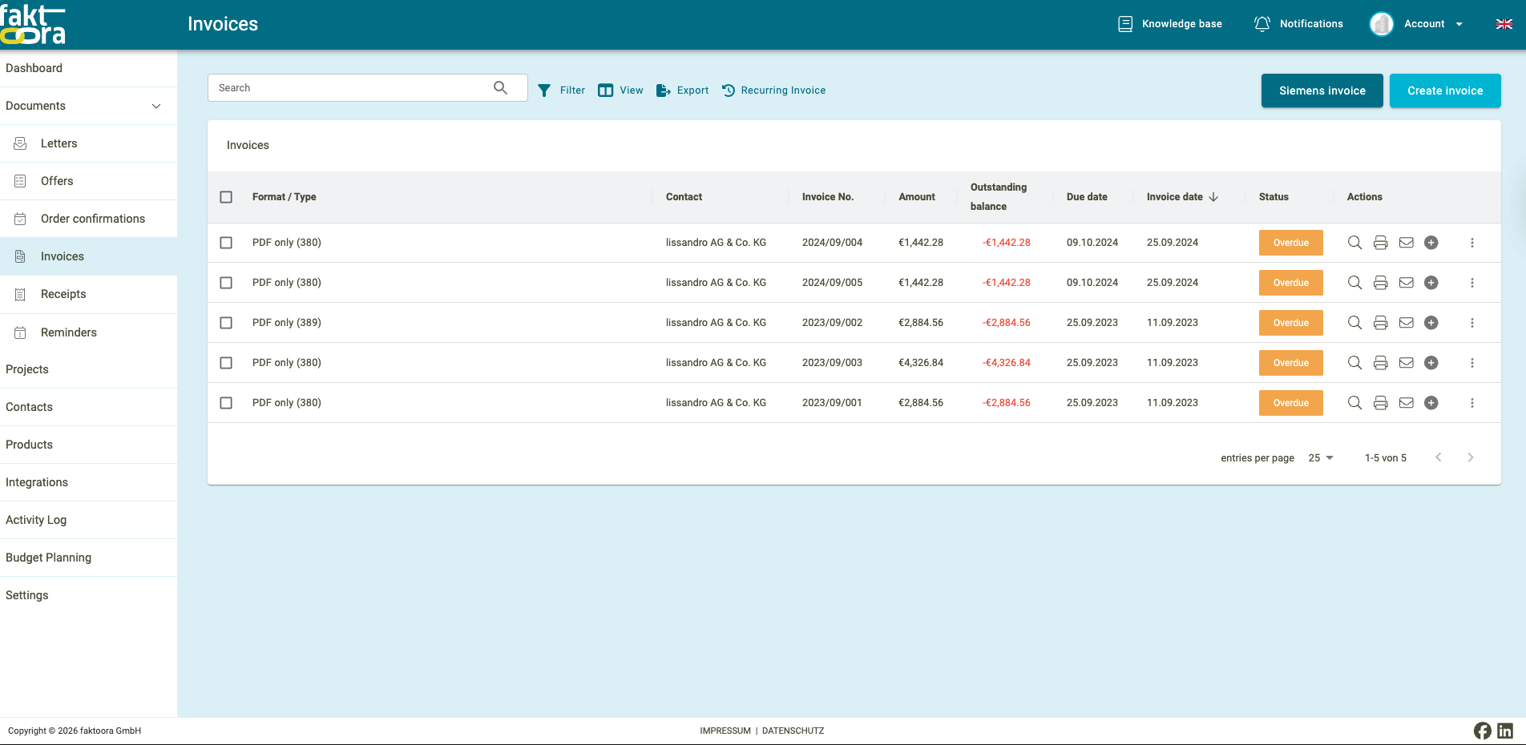Image resolution: width=1526 pixels, height=745 pixels.
Task: Open the Export function
Action: pyautogui.click(x=681, y=90)
